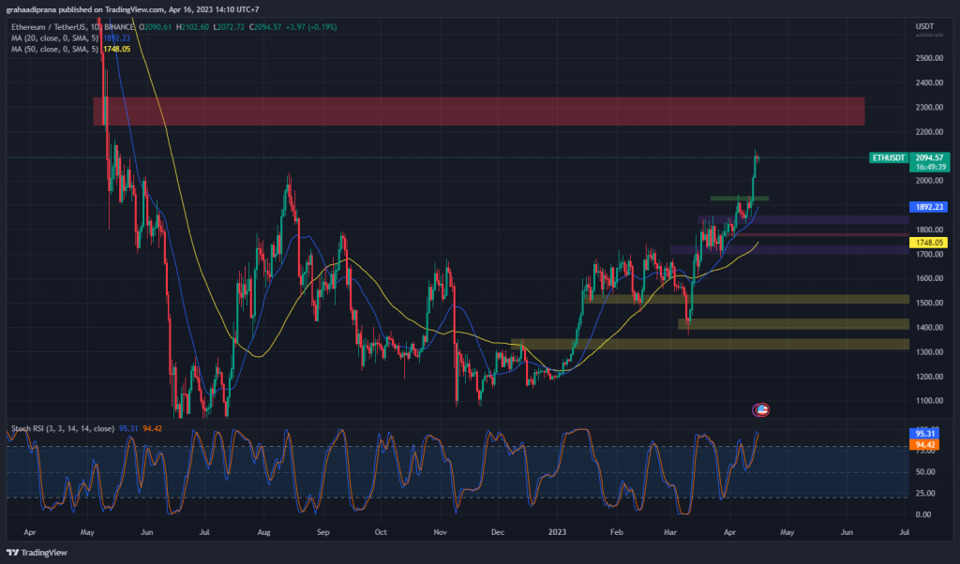Click the Feb label on the time axis
Image resolution: width=960 pixels, height=564 pixels.
(617, 532)
